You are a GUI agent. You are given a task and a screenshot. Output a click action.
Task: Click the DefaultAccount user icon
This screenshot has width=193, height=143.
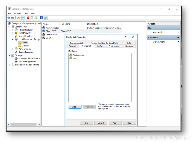pos(44,34)
